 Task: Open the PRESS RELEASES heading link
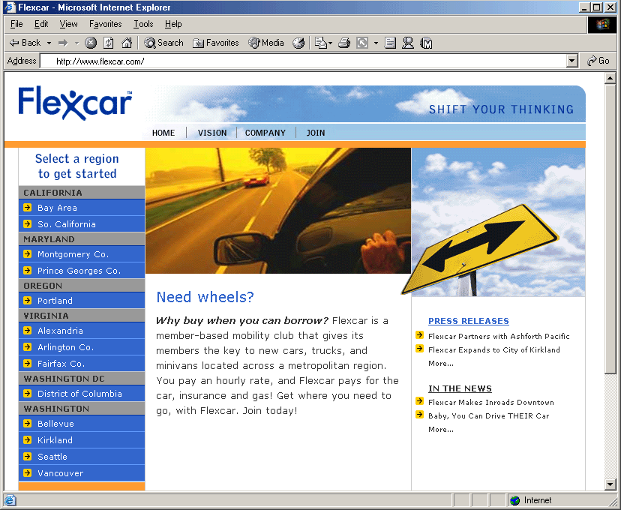469,321
